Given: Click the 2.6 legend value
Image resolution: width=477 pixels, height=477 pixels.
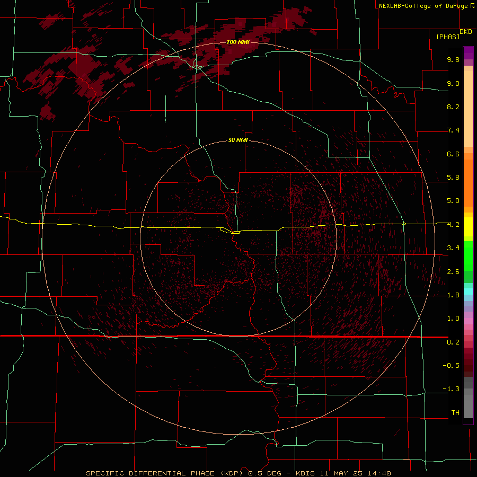Looking at the screenshot, I should 453,272.
